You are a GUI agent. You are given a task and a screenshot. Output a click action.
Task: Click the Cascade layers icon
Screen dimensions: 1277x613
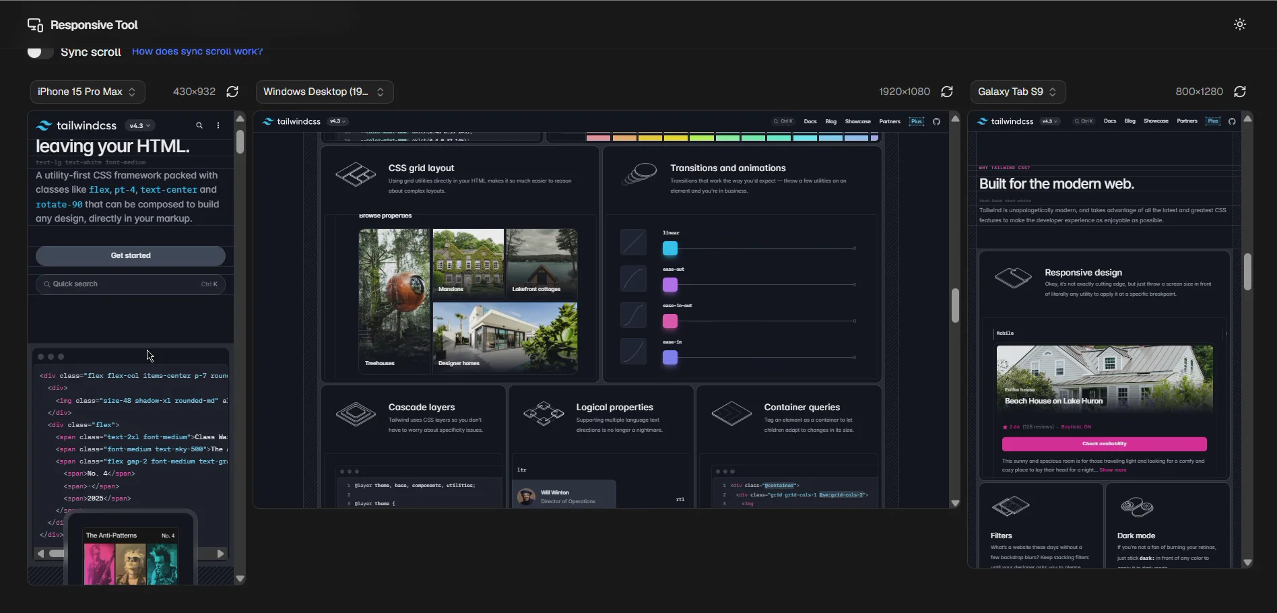[x=356, y=414]
